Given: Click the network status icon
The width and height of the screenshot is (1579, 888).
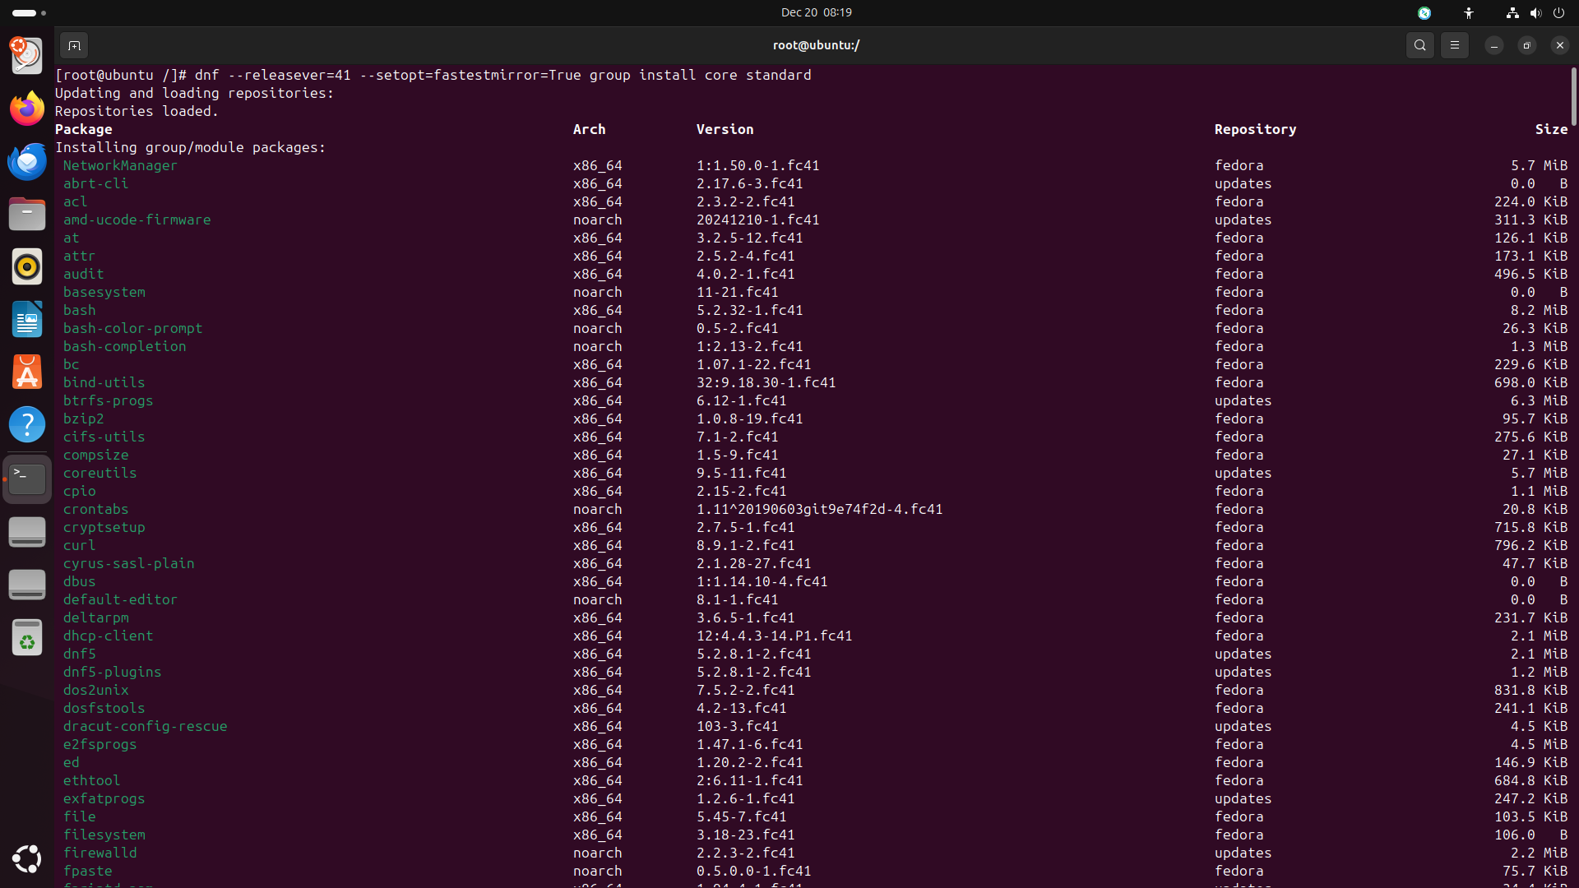Looking at the screenshot, I should pos(1512,12).
